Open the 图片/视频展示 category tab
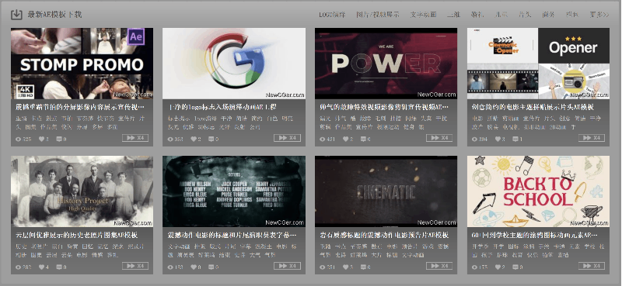Viewport: 622px width, 286px height. pyautogui.click(x=378, y=15)
